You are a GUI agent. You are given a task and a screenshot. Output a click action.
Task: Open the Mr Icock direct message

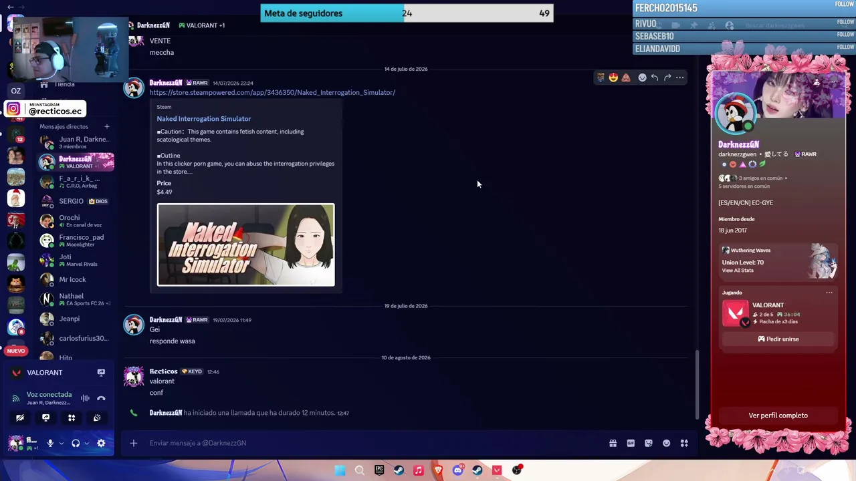(x=76, y=279)
